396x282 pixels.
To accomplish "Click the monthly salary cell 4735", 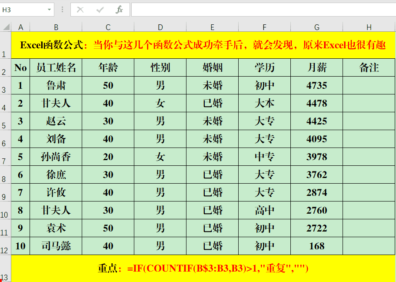I will [x=316, y=86].
